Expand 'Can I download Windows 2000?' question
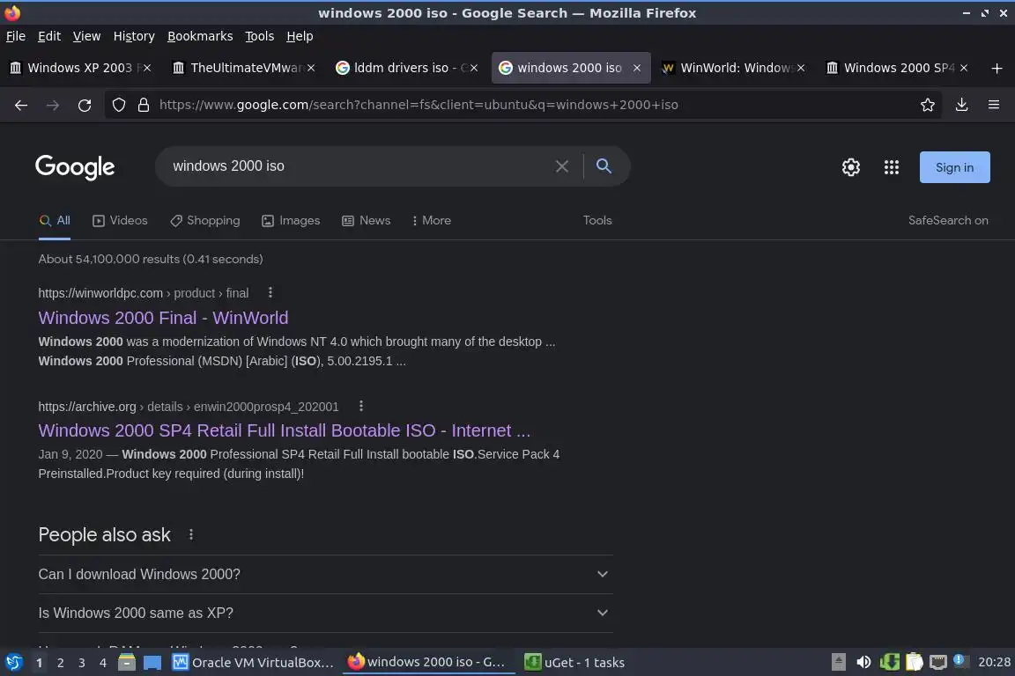 [326, 575]
